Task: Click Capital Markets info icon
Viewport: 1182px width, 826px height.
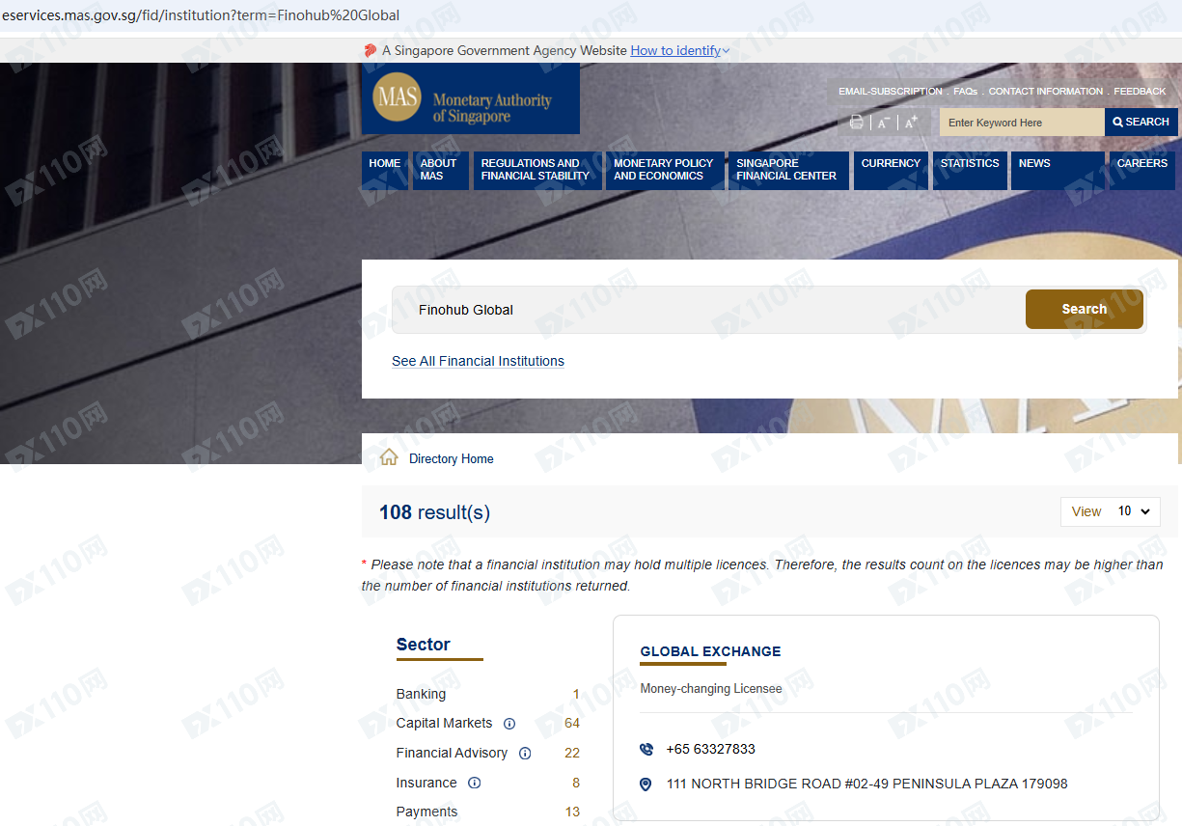Action: coord(509,724)
